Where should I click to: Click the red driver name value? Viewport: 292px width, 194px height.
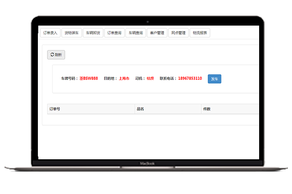coord(150,79)
